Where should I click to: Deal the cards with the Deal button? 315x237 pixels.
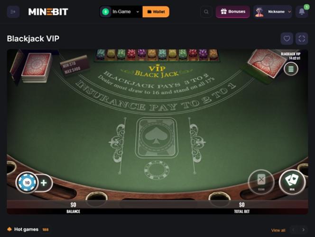292,182
